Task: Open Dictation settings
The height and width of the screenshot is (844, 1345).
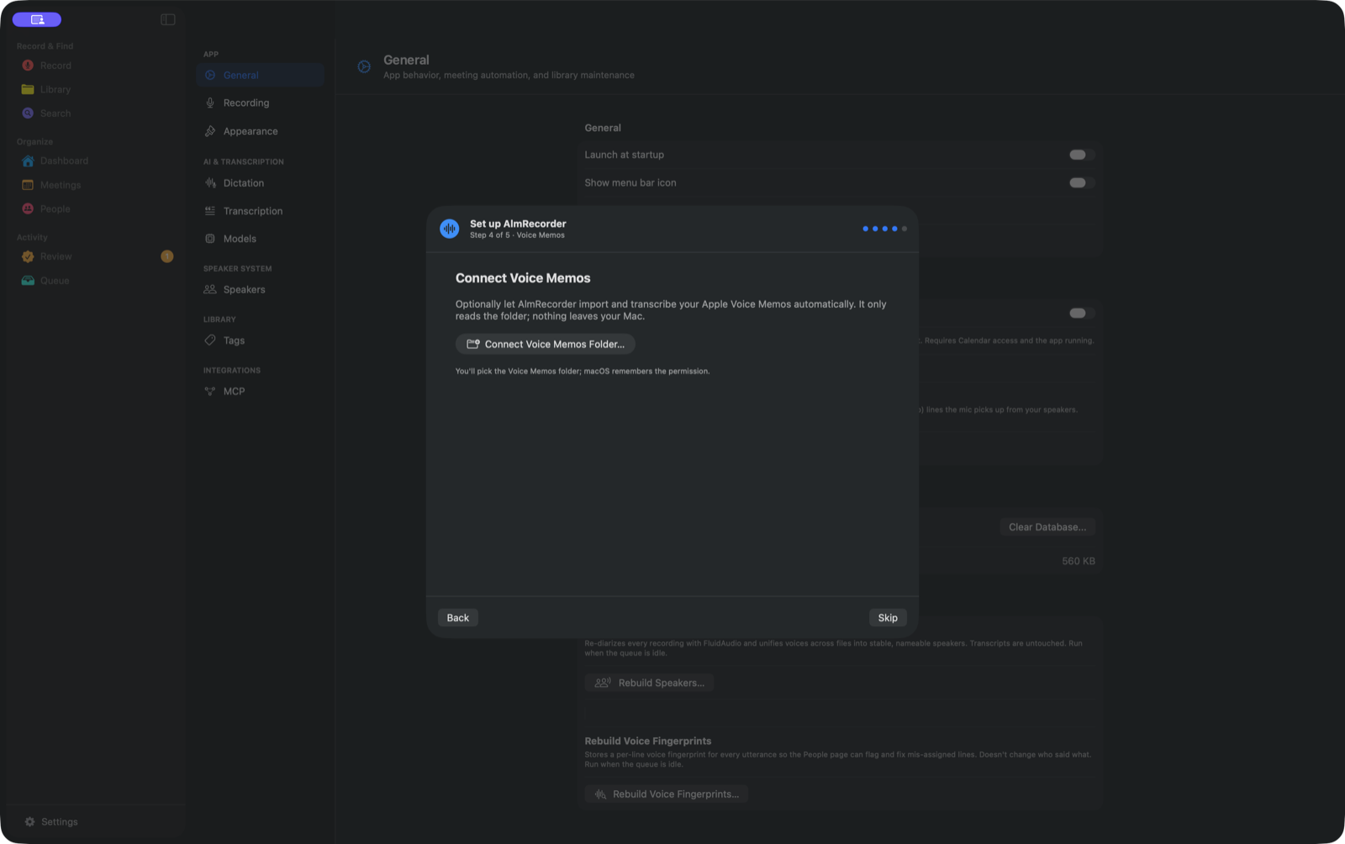Action: [261, 182]
